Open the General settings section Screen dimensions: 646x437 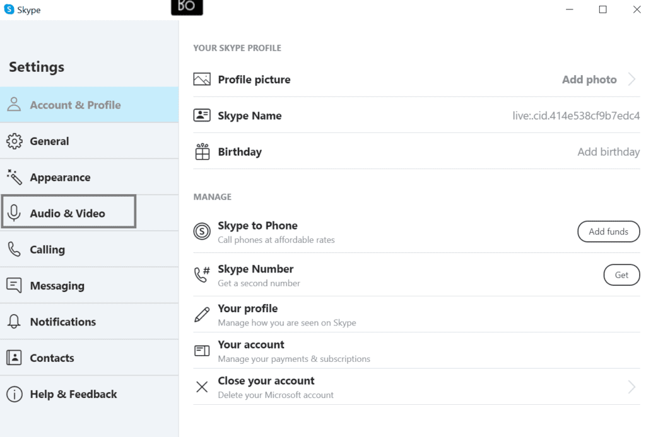coord(49,141)
